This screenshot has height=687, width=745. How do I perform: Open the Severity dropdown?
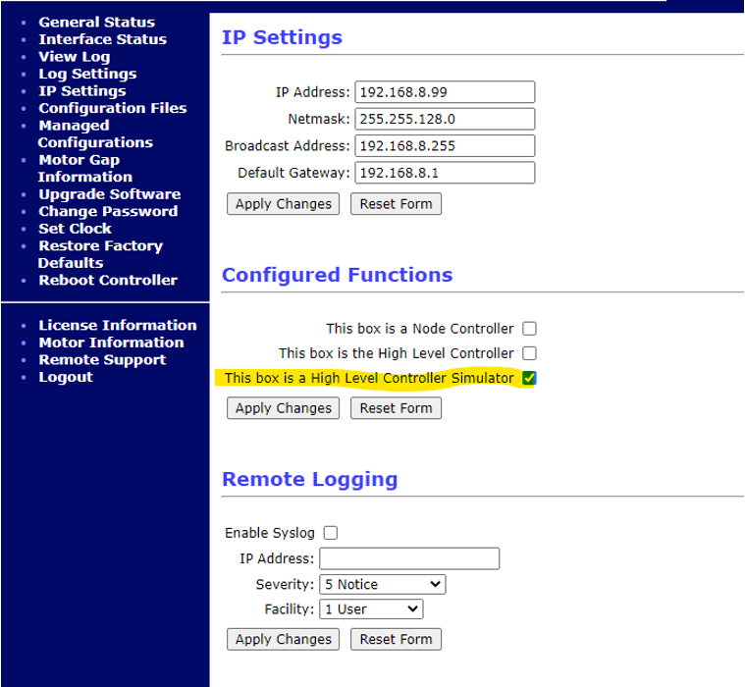point(383,584)
